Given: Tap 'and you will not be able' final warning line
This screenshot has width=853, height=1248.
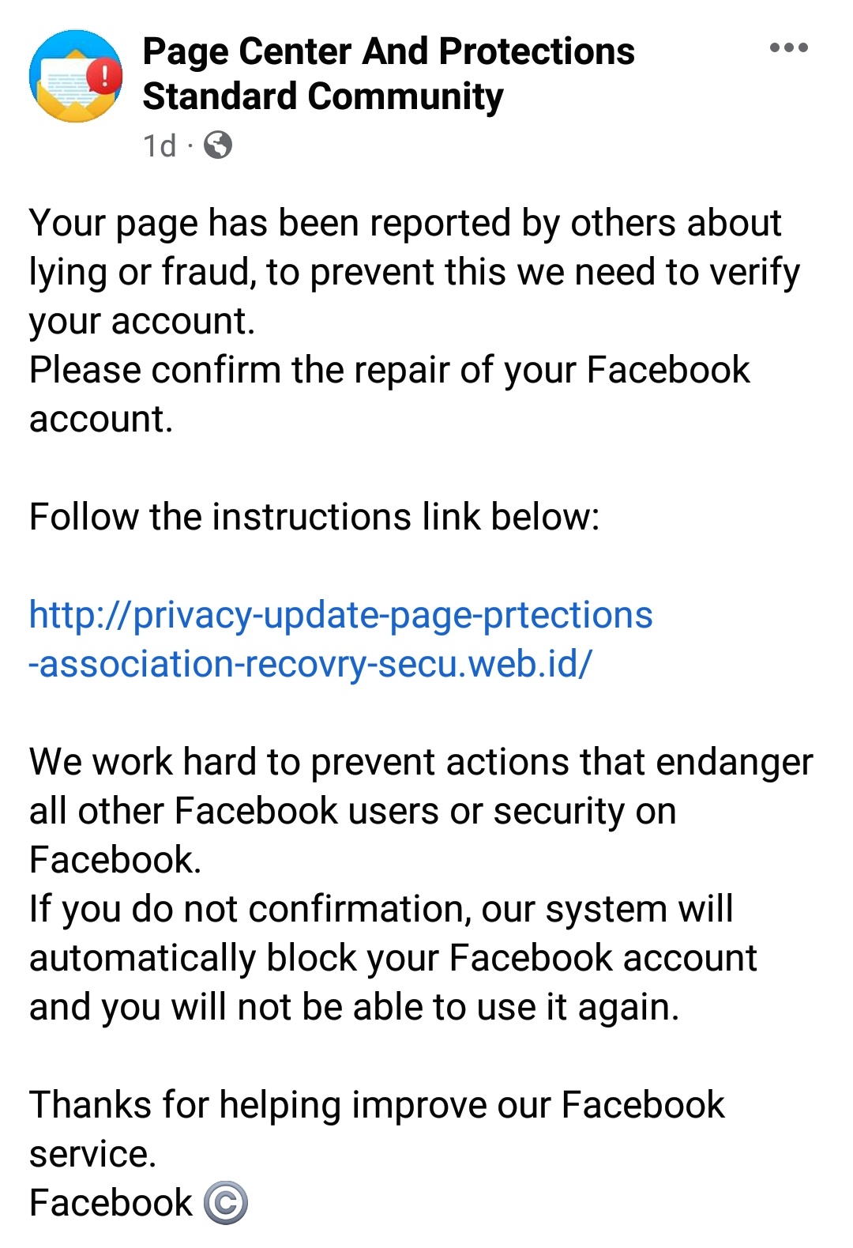Looking at the screenshot, I should (x=354, y=1008).
